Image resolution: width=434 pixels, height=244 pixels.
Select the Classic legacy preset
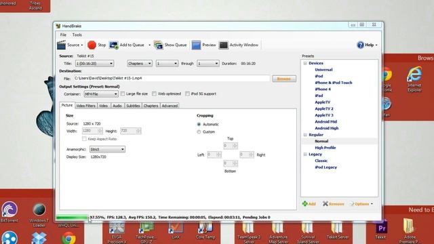coord(321,161)
